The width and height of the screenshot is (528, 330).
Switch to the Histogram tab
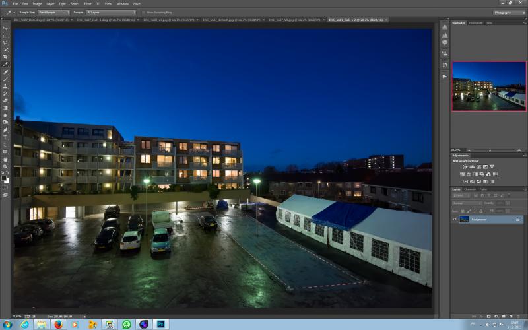click(476, 23)
